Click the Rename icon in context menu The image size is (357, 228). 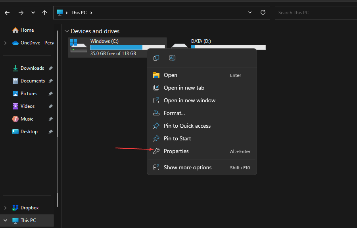(x=172, y=58)
